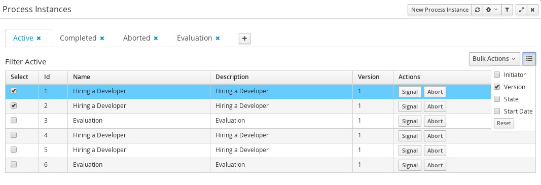Click Abort for process instance 6
The height and width of the screenshot is (185, 541).
435,165
